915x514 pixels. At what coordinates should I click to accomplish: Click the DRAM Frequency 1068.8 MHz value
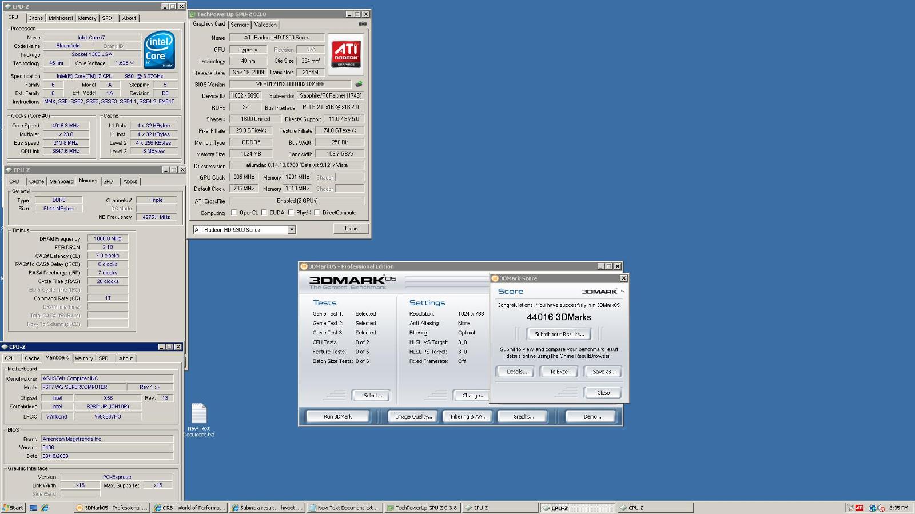tap(108, 238)
